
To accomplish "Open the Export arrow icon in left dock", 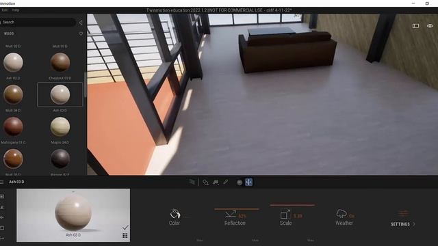I will [2, 238].
